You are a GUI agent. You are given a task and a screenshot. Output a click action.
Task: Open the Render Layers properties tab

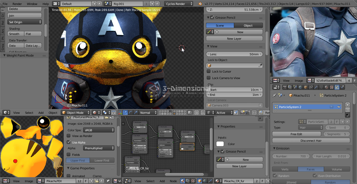pyautogui.click(x=290, y=87)
